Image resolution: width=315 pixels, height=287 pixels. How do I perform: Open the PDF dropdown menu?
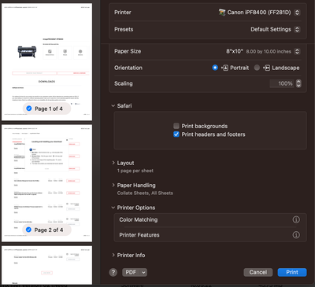pos(135,272)
